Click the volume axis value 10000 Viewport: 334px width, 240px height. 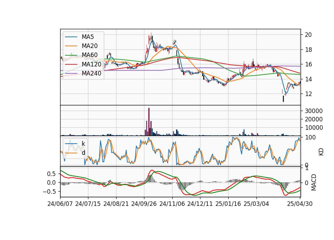pyautogui.click(x=314, y=128)
